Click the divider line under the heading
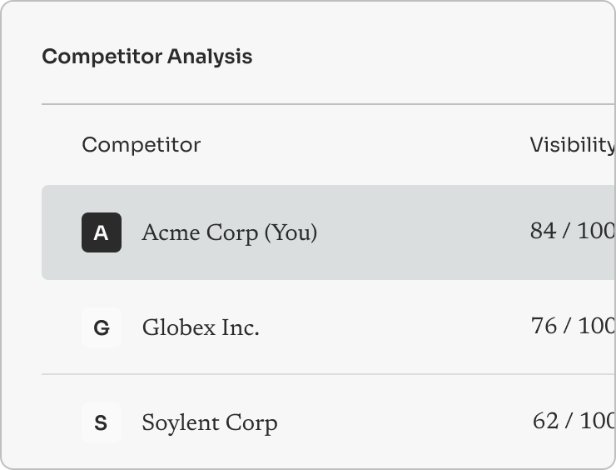This screenshot has width=616, height=470. (x=329, y=104)
